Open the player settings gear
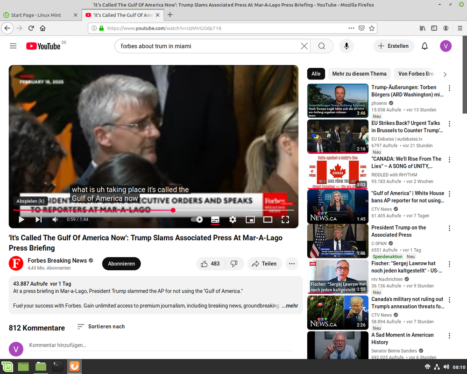This screenshot has height=374, width=467. 233,220
